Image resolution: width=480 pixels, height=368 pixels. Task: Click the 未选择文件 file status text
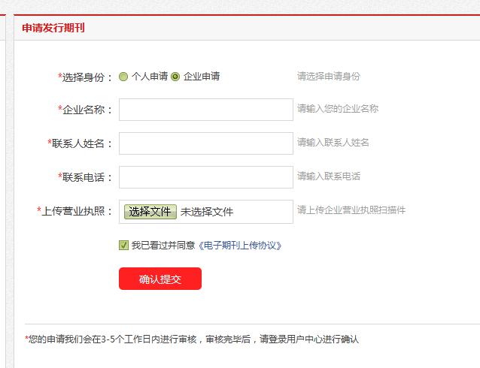[x=207, y=212]
